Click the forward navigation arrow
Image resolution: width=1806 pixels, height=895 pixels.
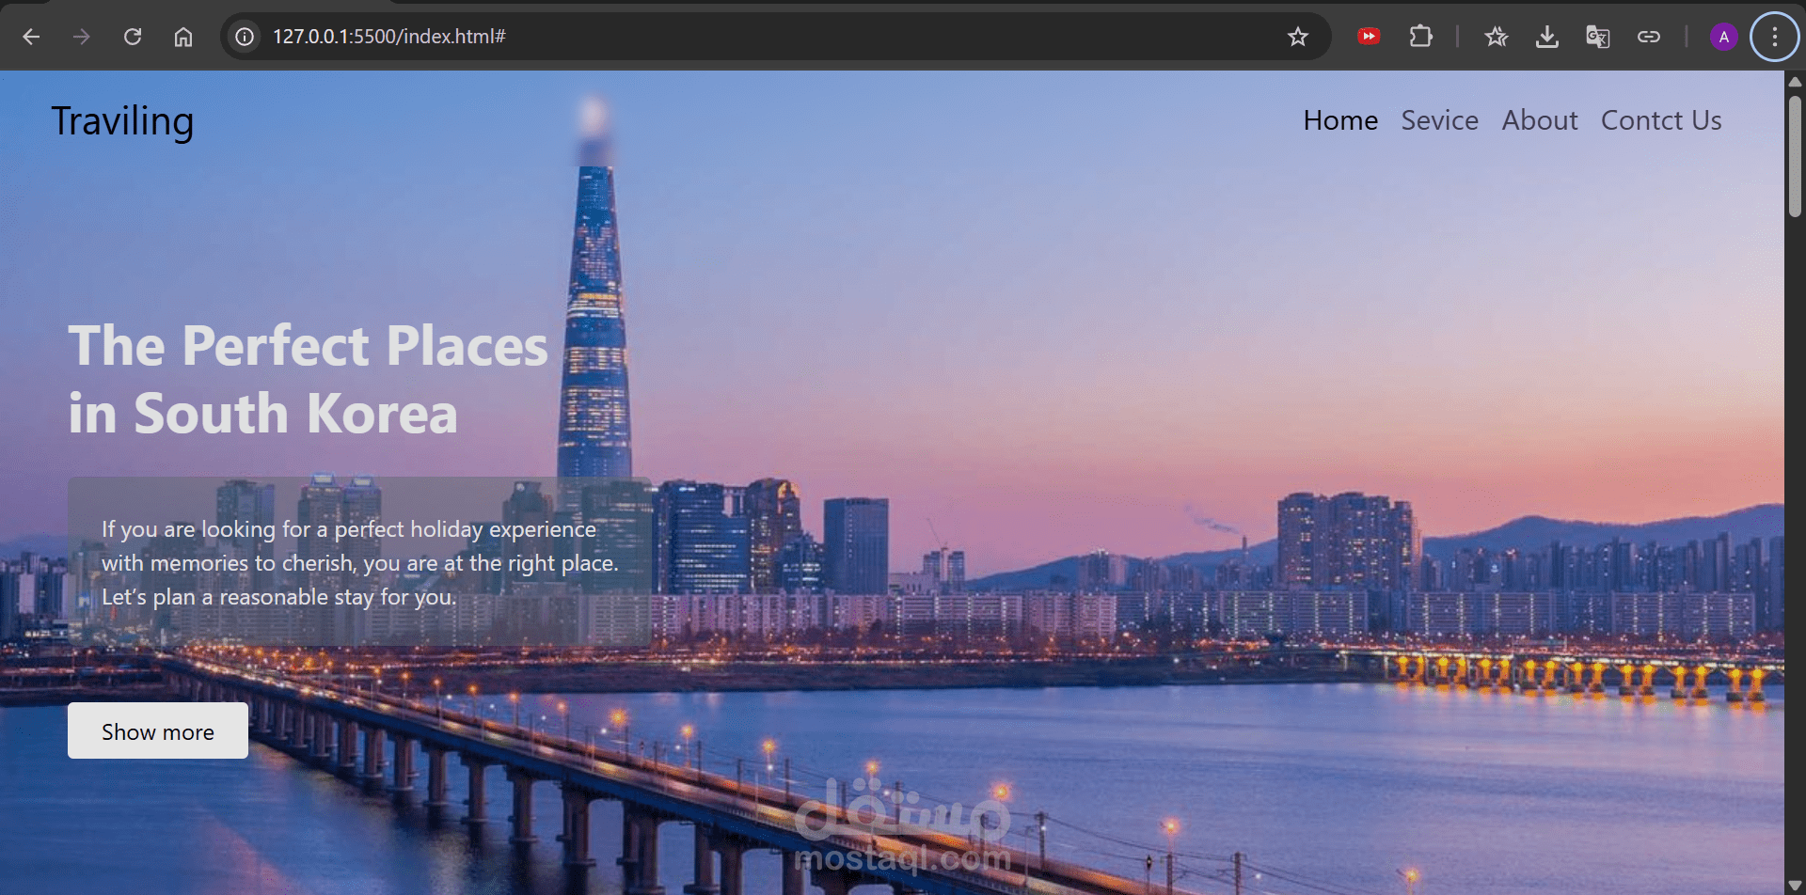tap(82, 37)
